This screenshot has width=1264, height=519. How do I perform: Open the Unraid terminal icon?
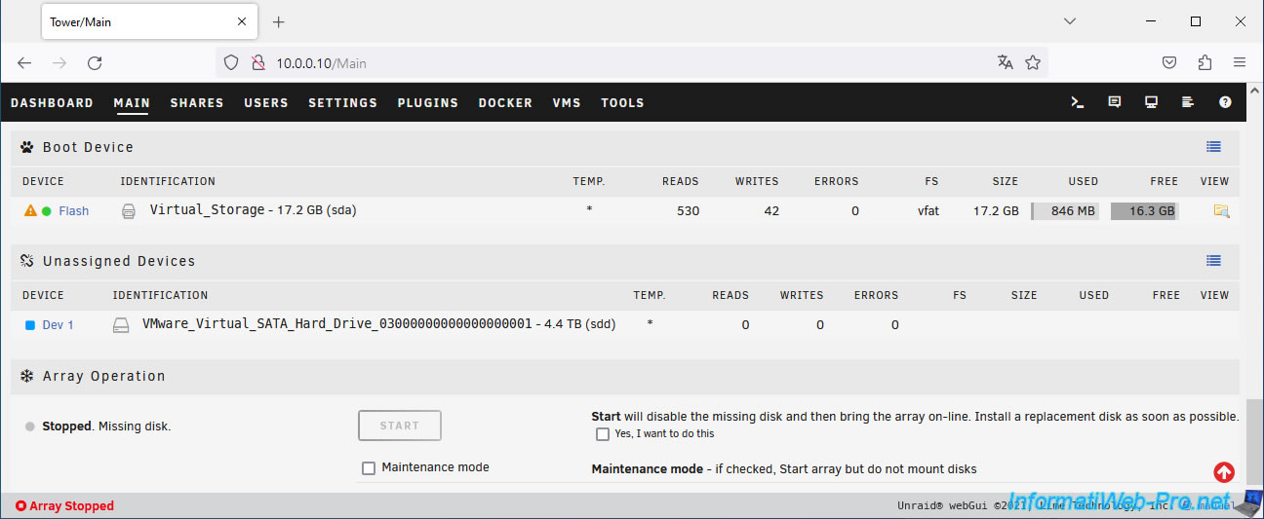[x=1078, y=102]
